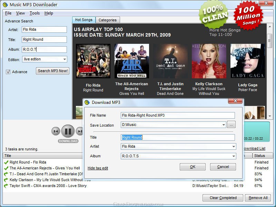Viewport: 276px width, 207px height.
Task: Close the Download MP3 dialog
Action: pos(235,101)
